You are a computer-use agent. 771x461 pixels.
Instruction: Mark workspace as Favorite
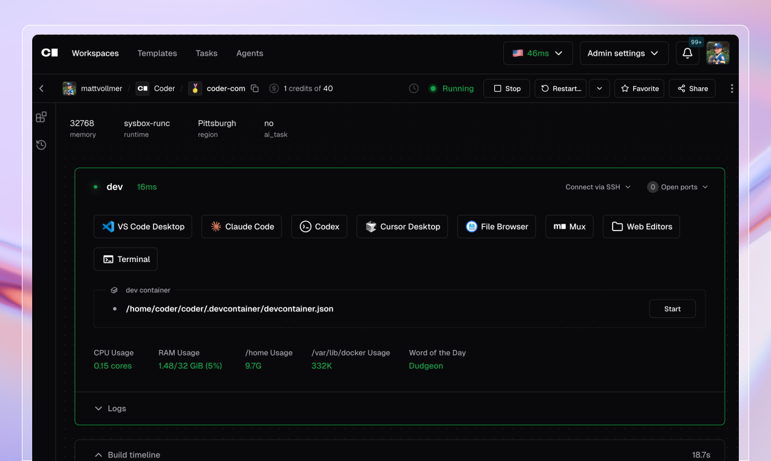click(639, 89)
